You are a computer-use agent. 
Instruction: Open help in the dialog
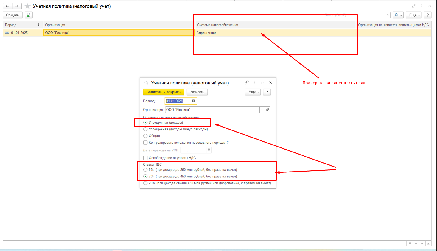click(x=267, y=92)
